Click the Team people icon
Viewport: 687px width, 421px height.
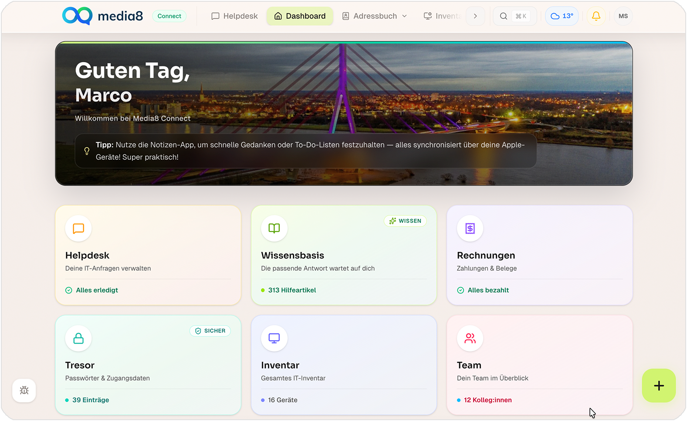pos(470,338)
